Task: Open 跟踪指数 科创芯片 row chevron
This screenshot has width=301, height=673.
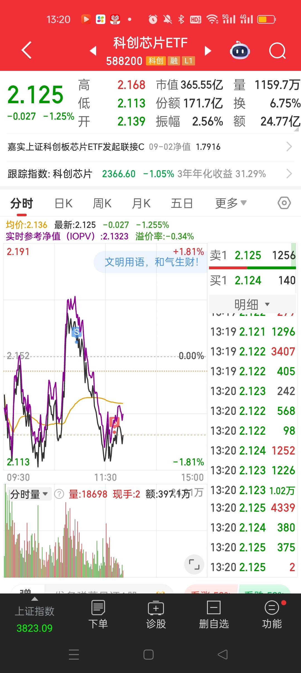Action: [x=289, y=174]
